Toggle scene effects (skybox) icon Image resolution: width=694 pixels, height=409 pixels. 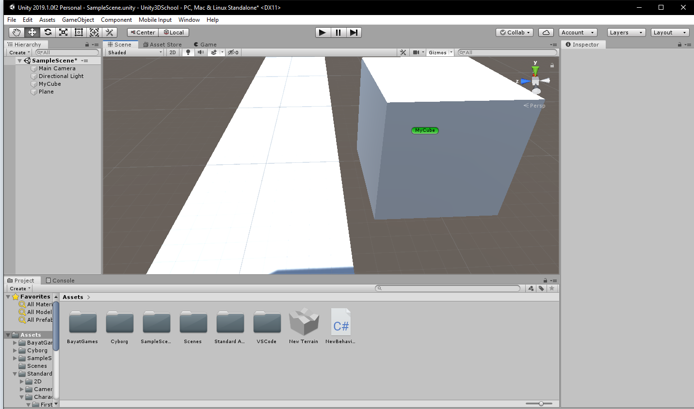213,52
